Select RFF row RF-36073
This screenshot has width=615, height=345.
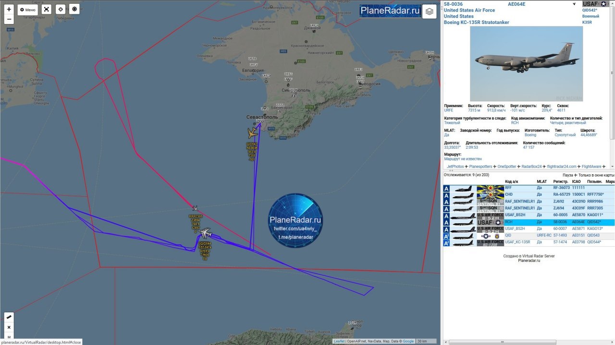click(x=529, y=188)
